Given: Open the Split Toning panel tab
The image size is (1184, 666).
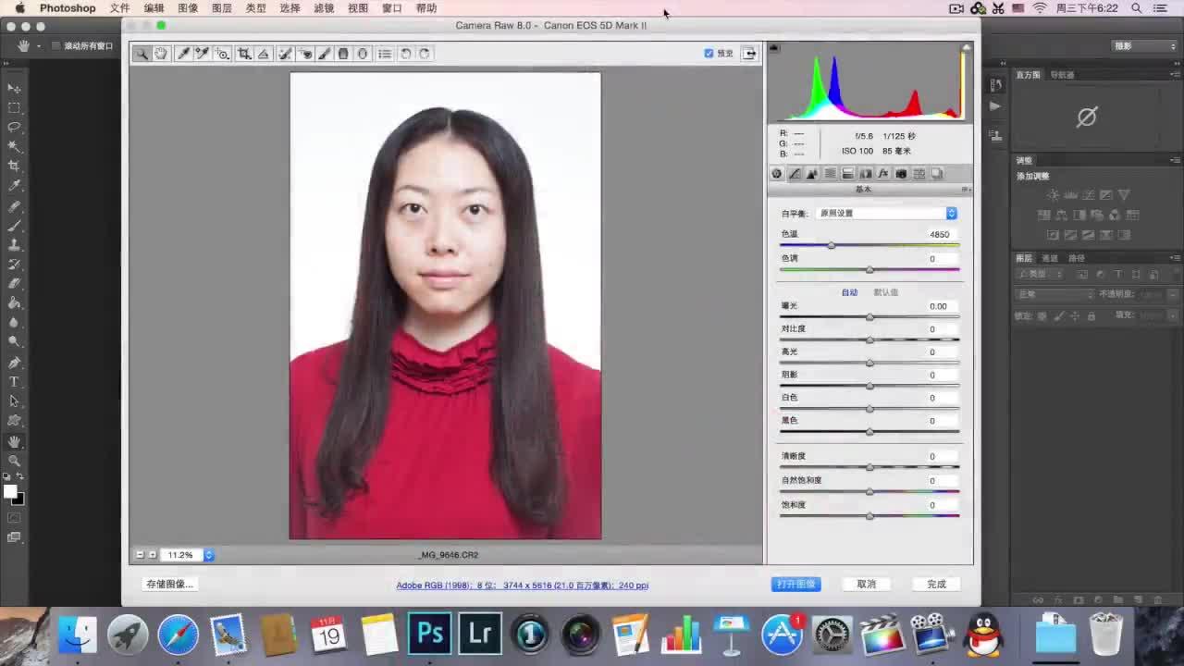Looking at the screenshot, I should tap(847, 174).
